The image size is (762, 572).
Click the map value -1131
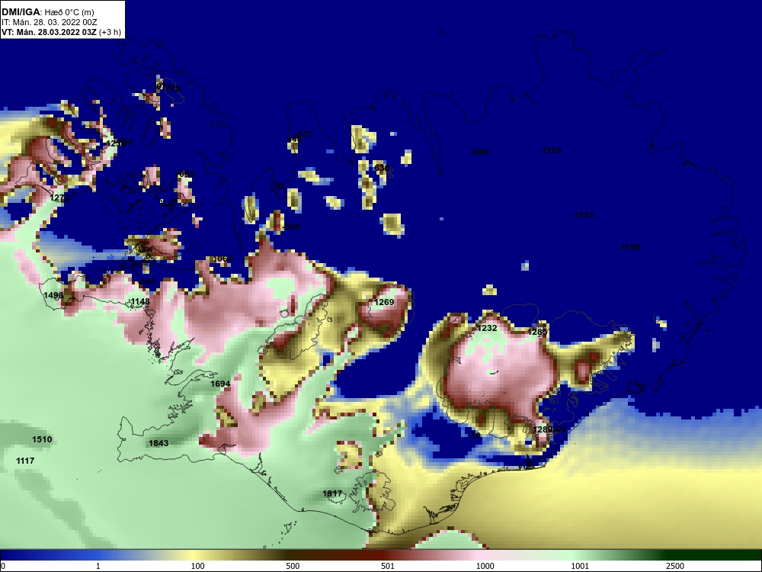[x=583, y=216]
